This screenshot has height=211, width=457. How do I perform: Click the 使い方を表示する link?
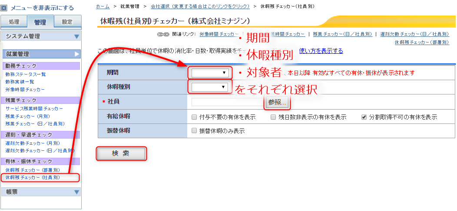[x=321, y=51]
